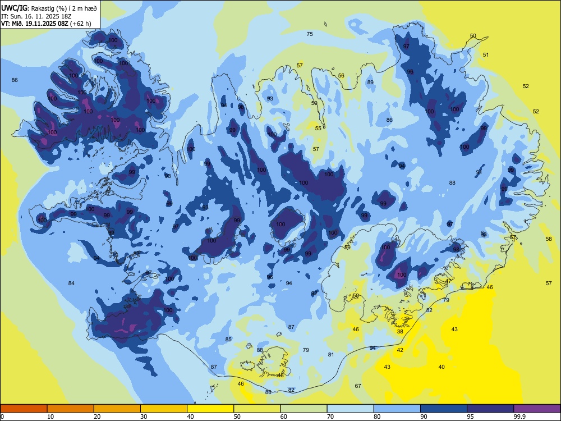Image resolution: width=561 pixels, height=421 pixels.
Task: Click the 95 legend scale label
Action: (x=470, y=417)
